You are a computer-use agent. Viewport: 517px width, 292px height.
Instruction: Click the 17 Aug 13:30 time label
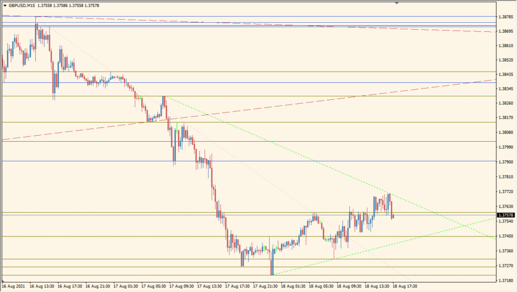click(x=210, y=286)
